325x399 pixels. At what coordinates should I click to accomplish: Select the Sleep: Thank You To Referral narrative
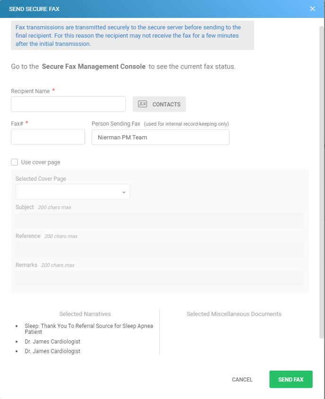[x=89, y=329]
